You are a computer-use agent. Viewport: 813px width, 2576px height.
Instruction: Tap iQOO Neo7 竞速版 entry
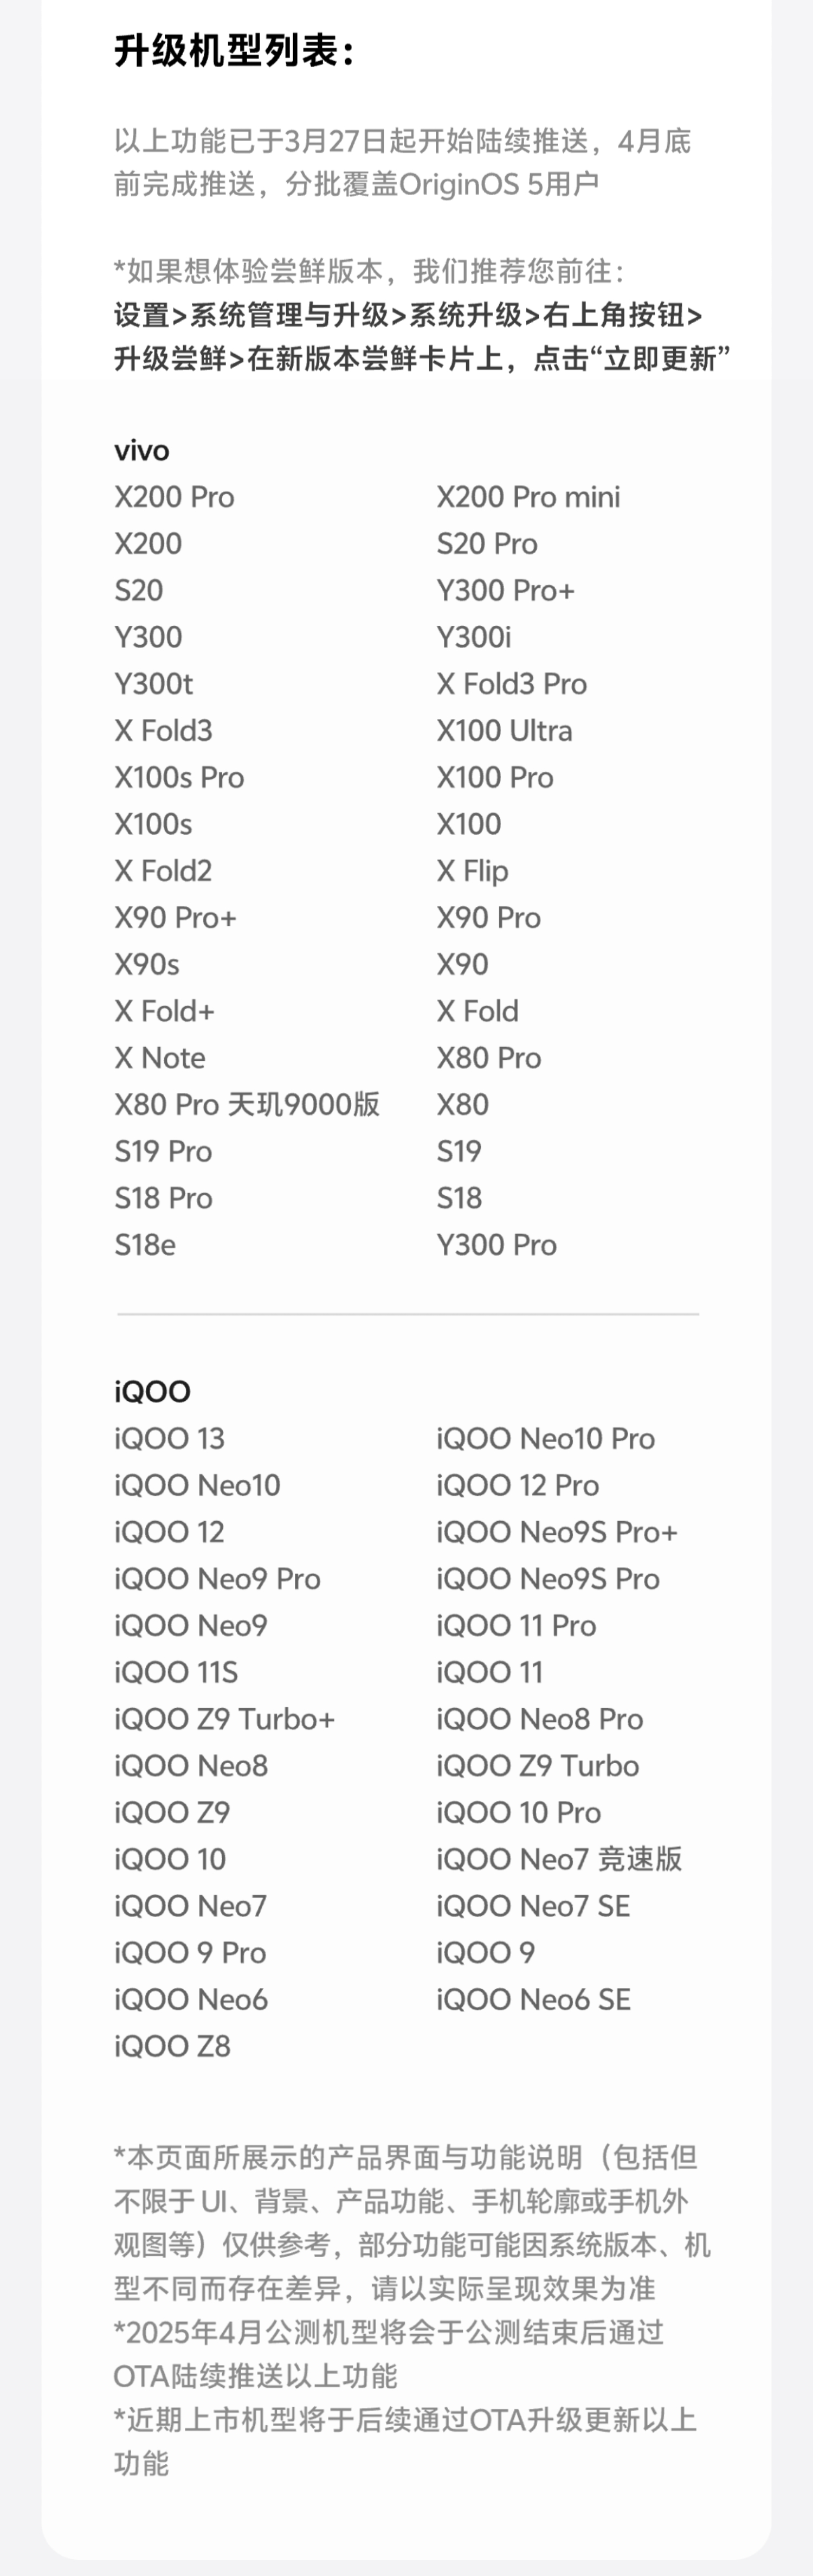pos(559,1859)
